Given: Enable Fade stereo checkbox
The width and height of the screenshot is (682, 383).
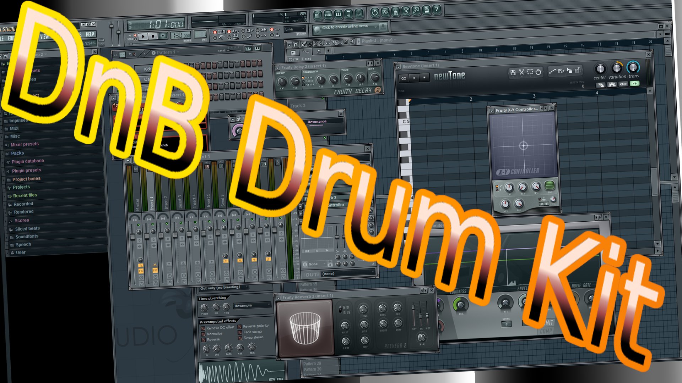Looking at the screenshot, I should point(240,332).
